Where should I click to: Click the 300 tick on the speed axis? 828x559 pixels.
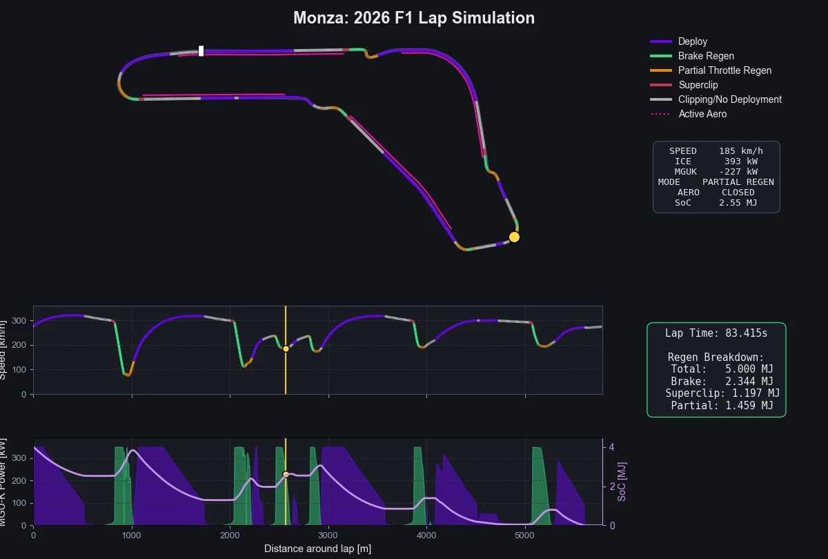click(19, 320)
